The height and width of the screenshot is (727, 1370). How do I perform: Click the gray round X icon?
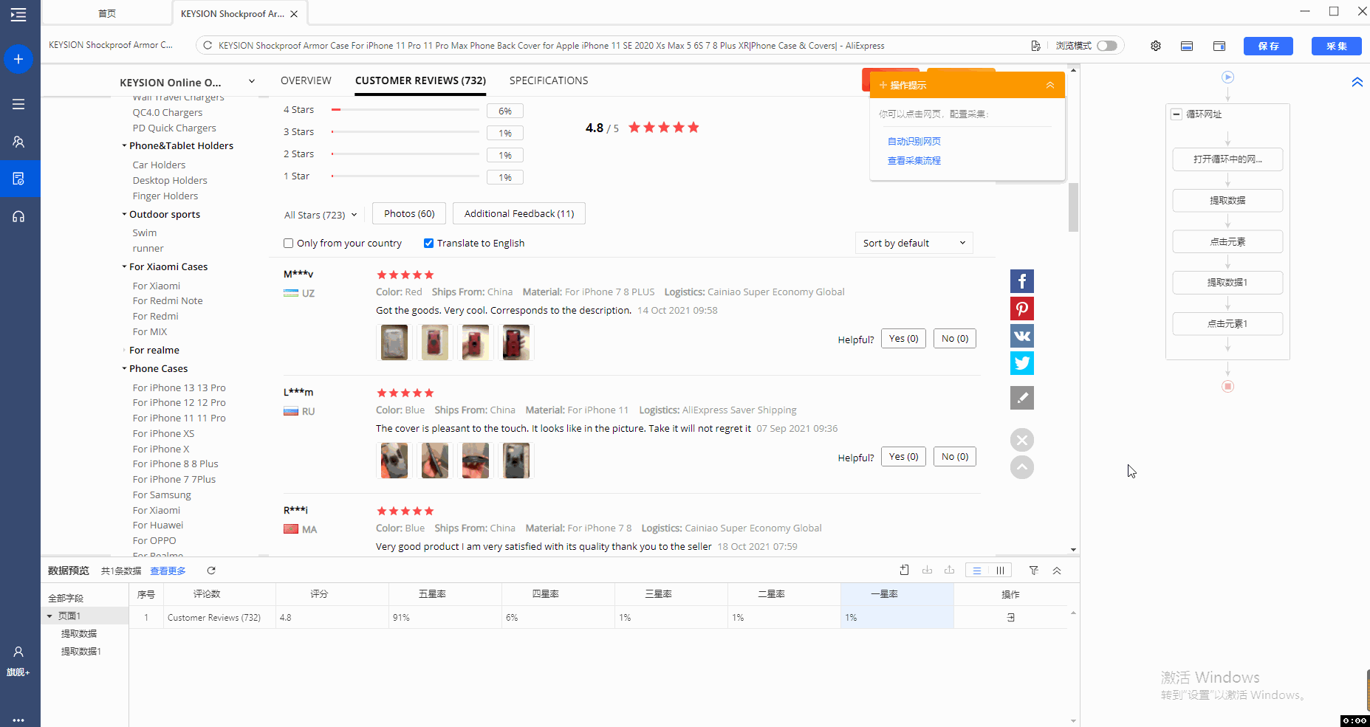pyautogui.click(x=1022, y=441)
